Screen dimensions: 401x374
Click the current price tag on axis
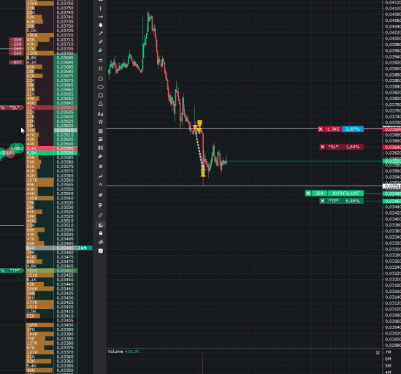[392, 161]
